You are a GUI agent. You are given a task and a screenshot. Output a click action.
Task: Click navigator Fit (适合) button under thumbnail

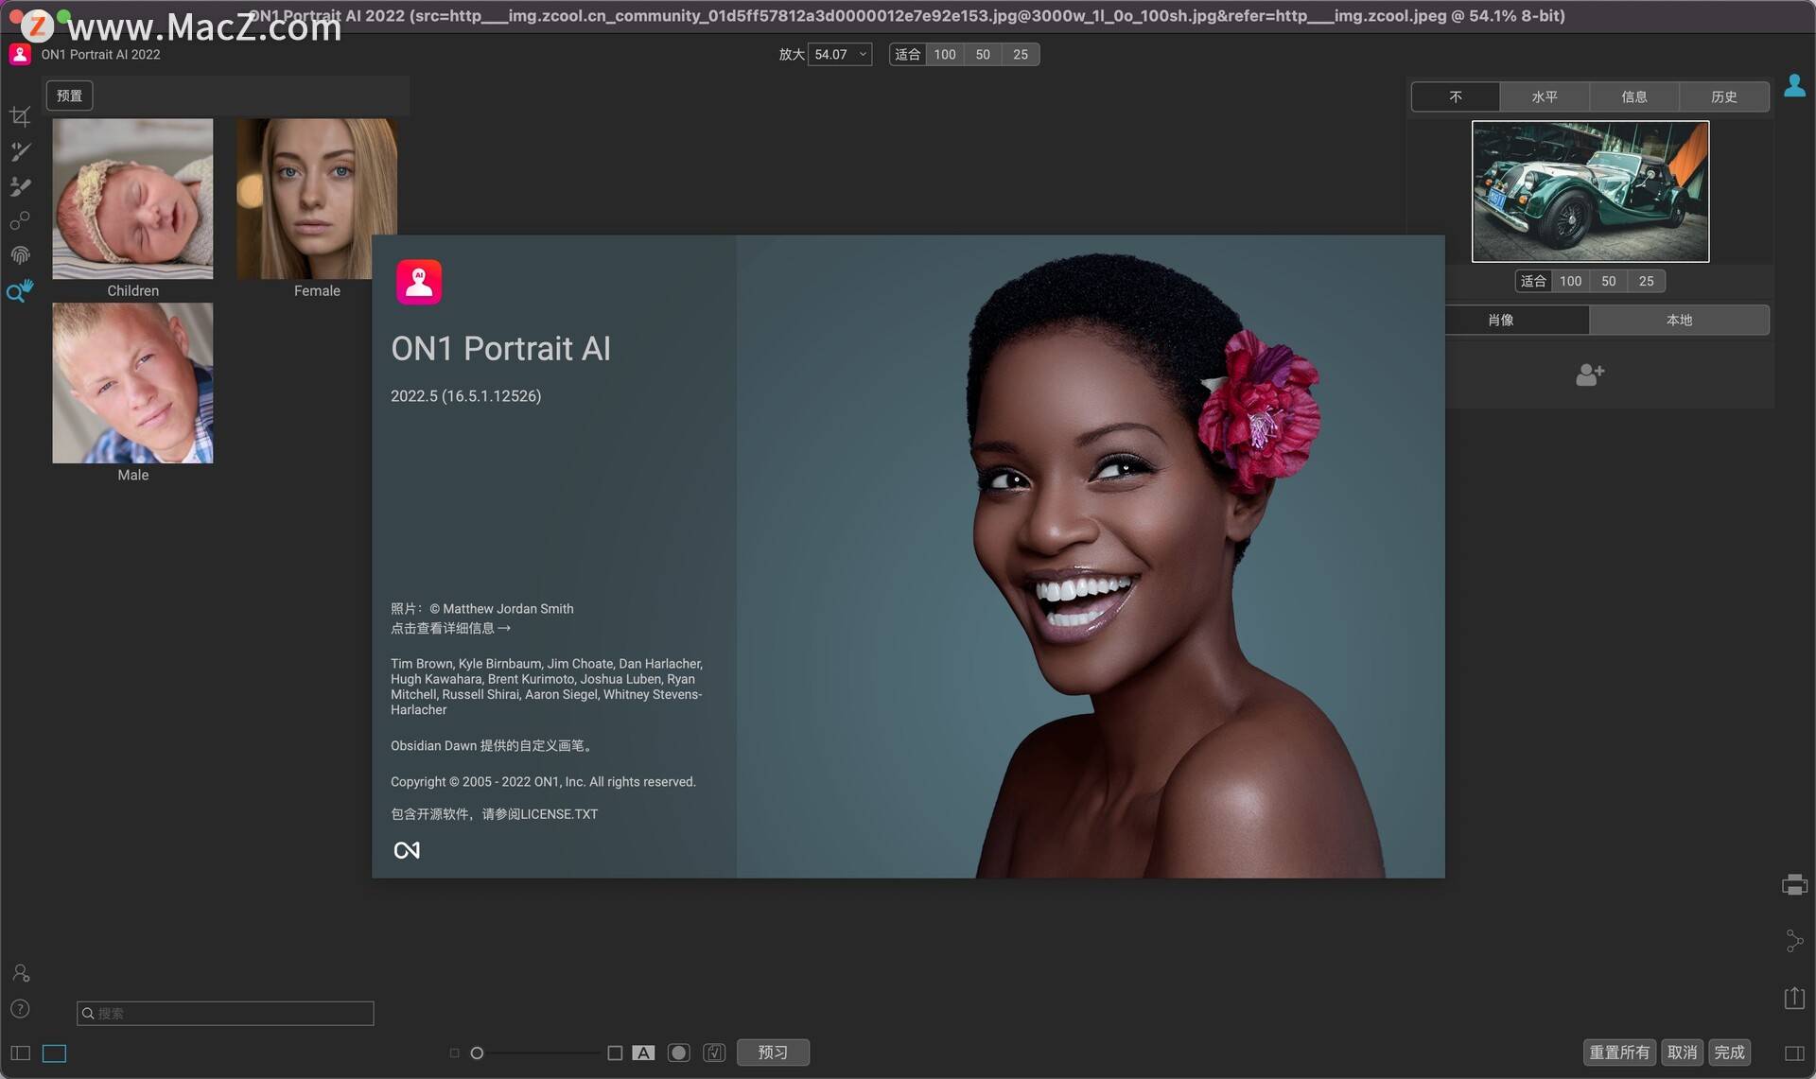pyautogui.click(x=1533, y=281)
